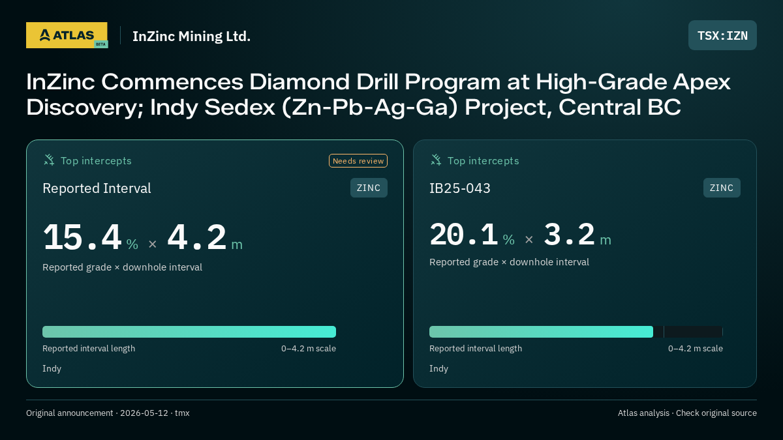Click Reported grade × downhole interval under 15.4 %
Viewport: 783px width, 440px height.
click(x=122, y=267)
